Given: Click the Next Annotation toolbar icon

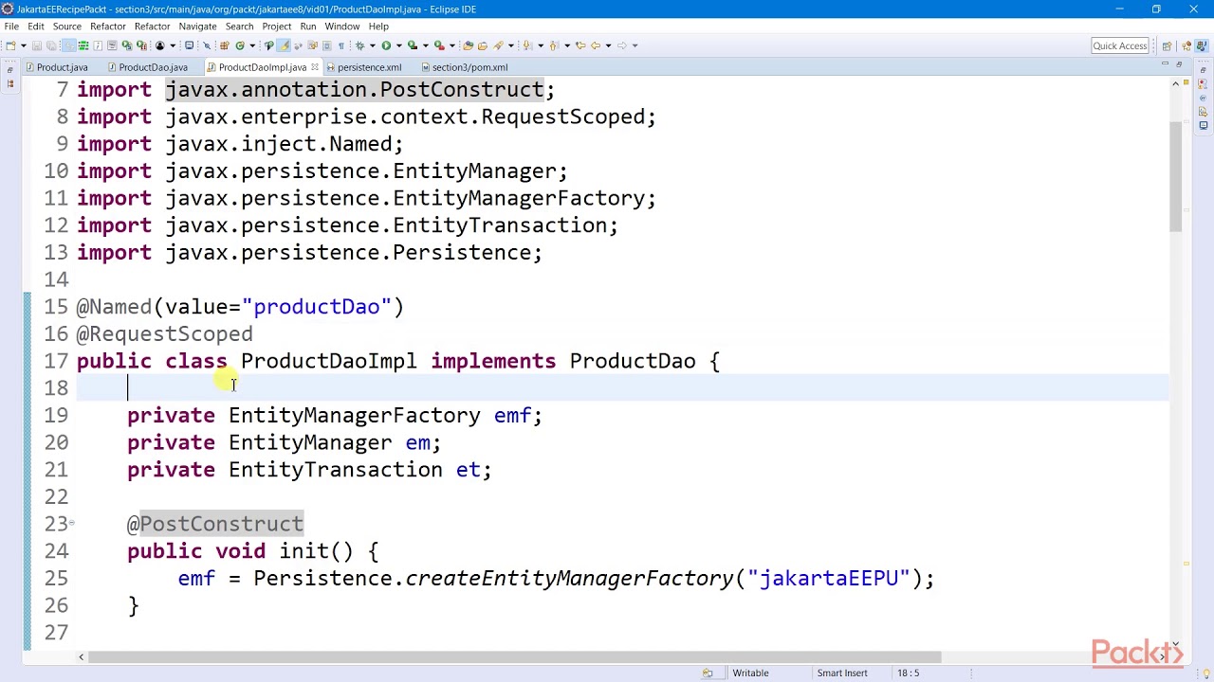Looking at the screenshot, I should coord(527,45).
